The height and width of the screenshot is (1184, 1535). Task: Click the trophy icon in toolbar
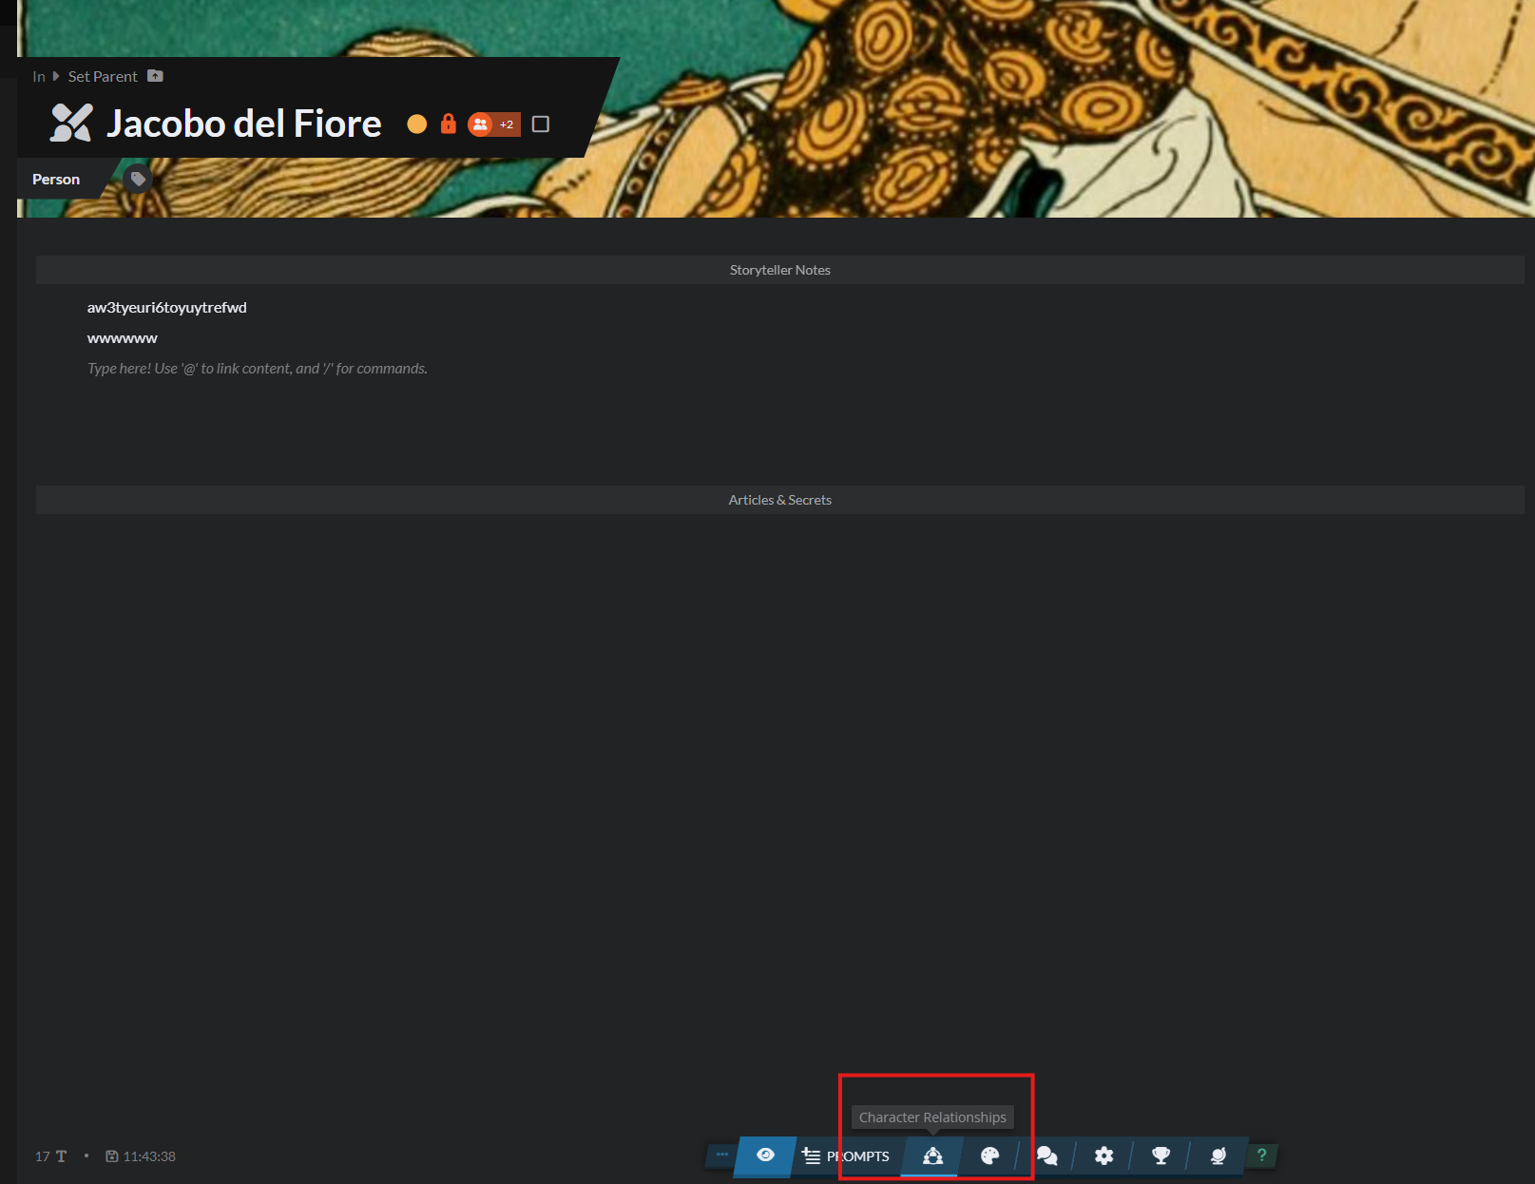point(1161,1155)
